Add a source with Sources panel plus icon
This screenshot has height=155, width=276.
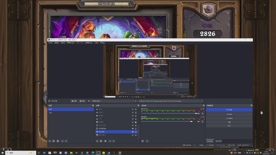click(x=97, y=141)
